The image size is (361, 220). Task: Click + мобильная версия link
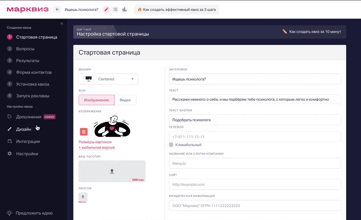click(97, 148)
